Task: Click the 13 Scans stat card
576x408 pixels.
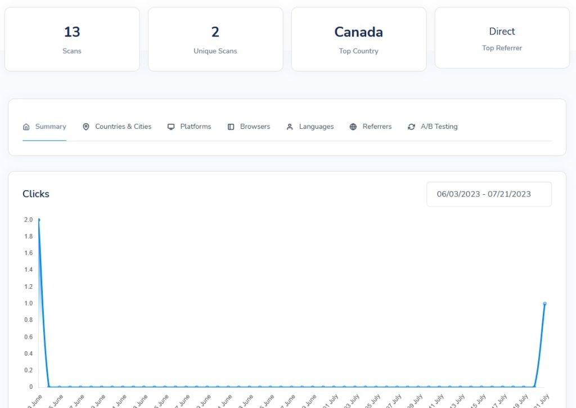Action: tap(72, 39)
